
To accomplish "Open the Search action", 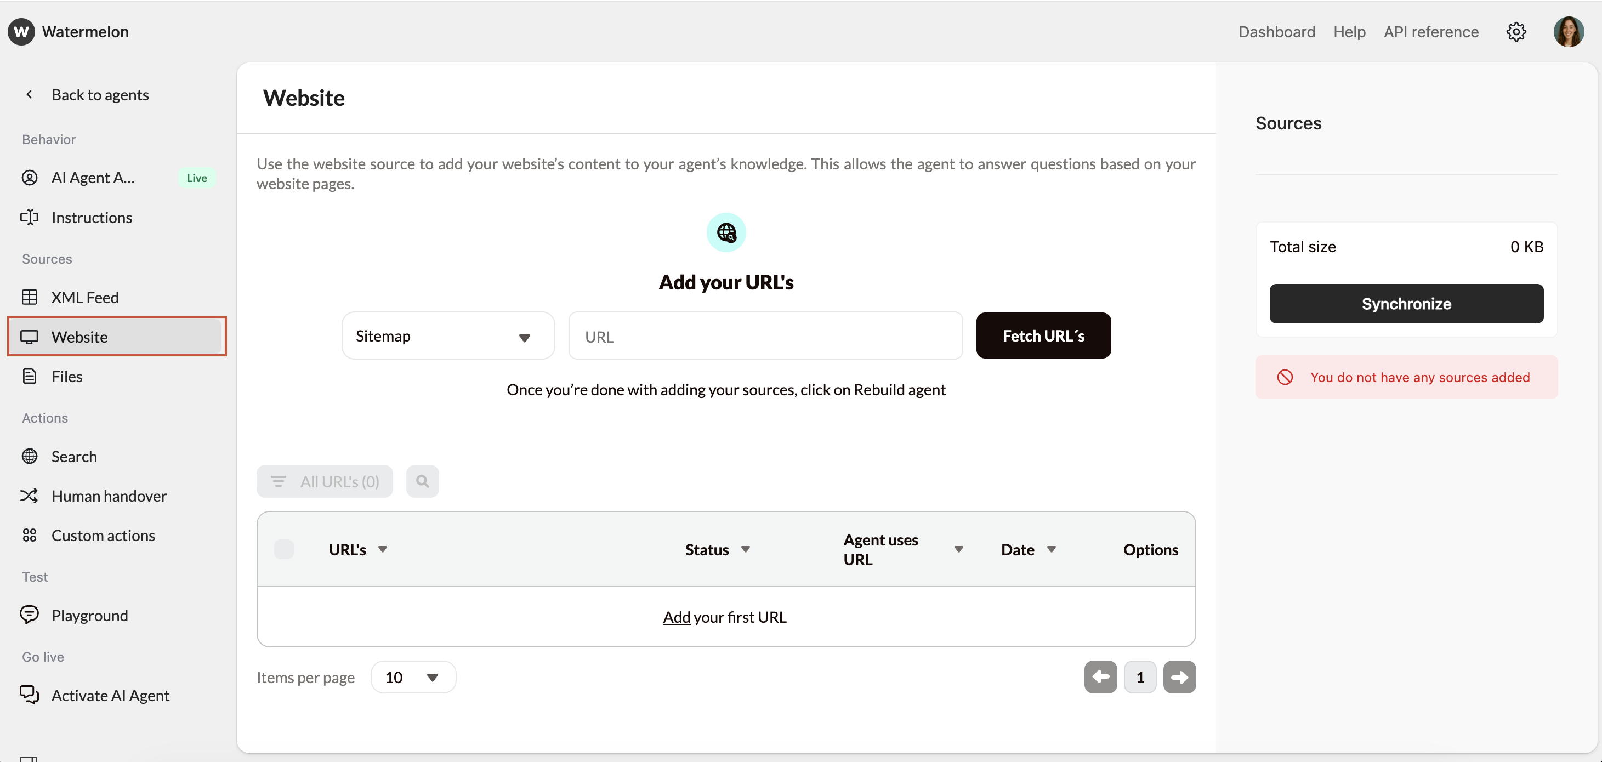I will 74,456.
